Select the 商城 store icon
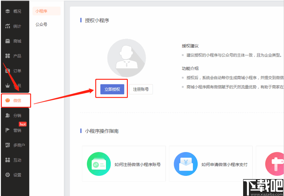This screenshot has width=284, height=196. [x=8, y=41]
